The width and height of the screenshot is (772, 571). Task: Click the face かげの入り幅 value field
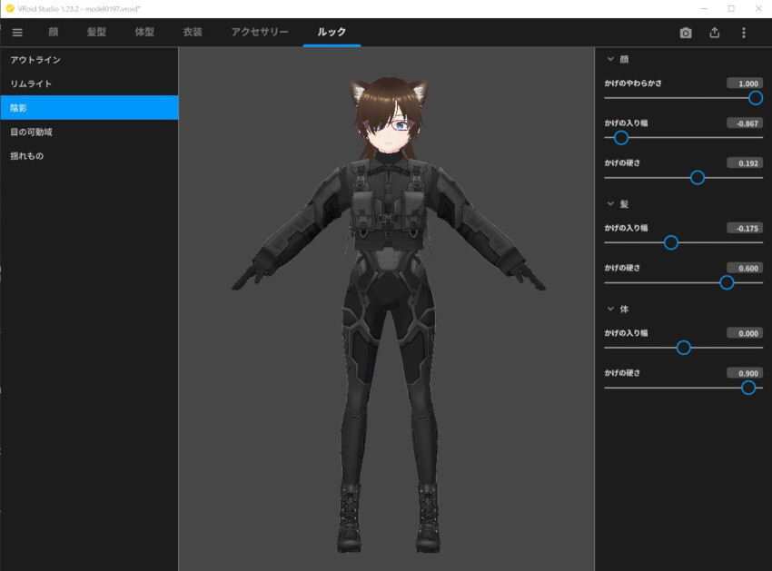(x=744, y=123)
